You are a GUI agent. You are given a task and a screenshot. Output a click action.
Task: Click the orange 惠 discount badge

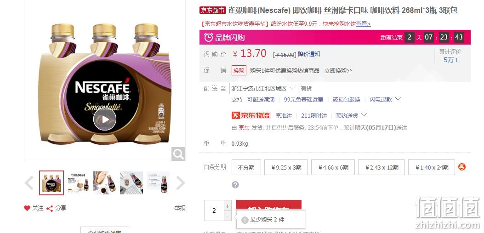tap(462, 167)
